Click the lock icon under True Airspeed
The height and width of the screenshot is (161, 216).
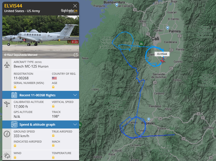tap(53, 135)
